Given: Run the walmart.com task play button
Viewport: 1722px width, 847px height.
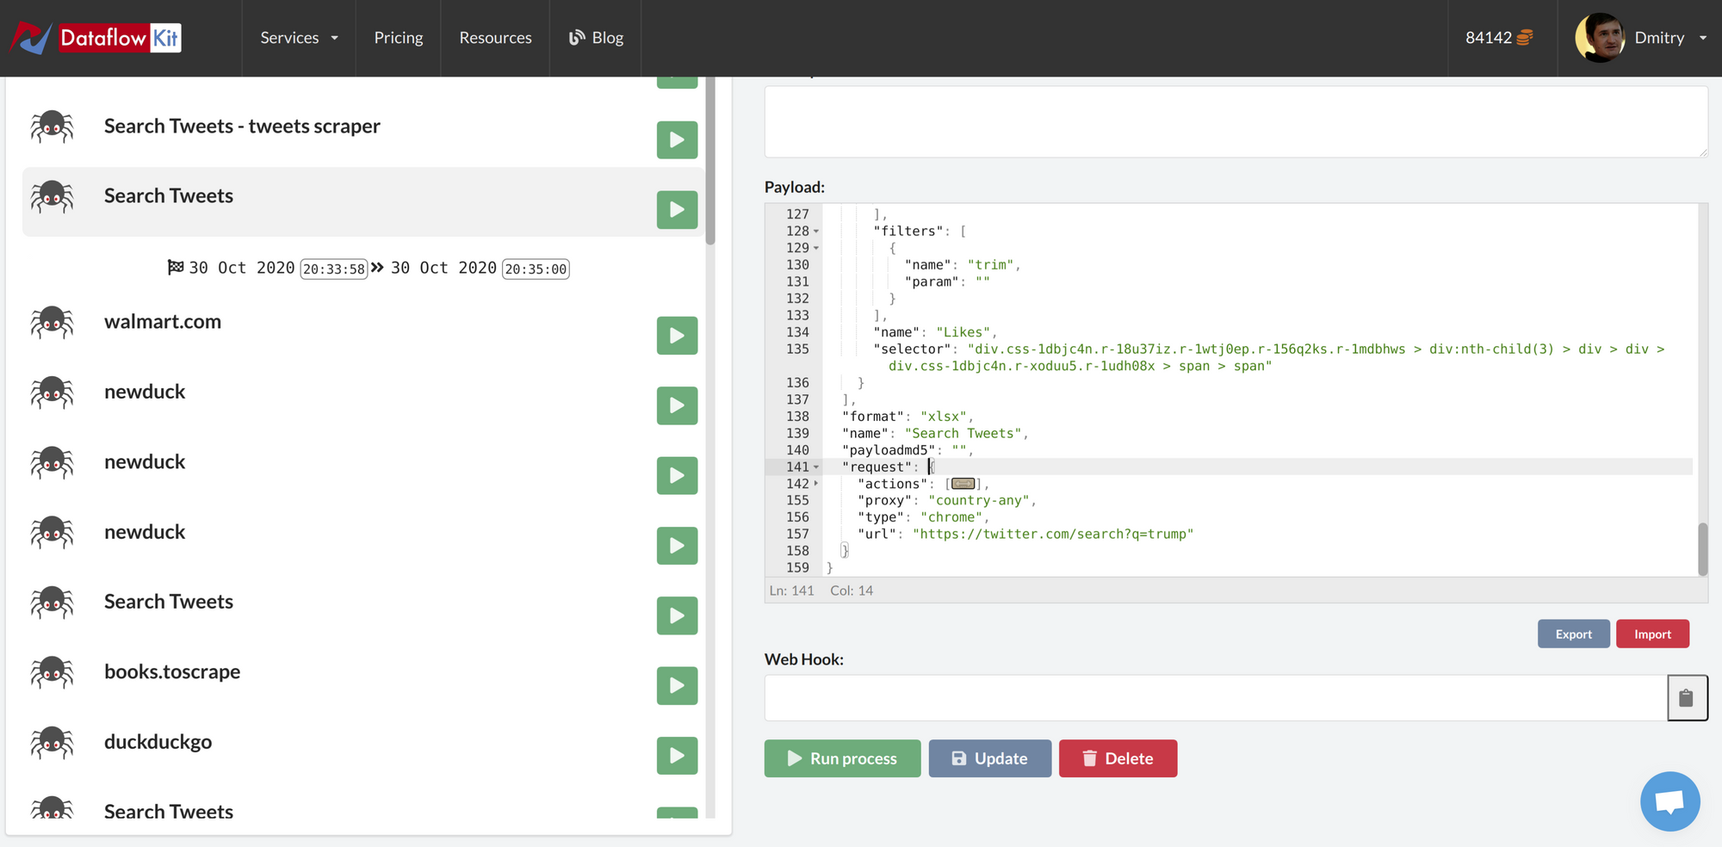Looking at the screenshot, I should click(677, 336).
